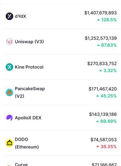
Task: Click the green up arrow beside 128.5%
Action: tap(98, 20)
